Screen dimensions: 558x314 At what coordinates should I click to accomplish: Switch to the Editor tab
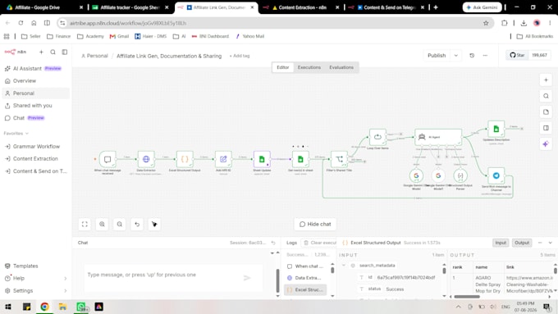tap(283, 67)
